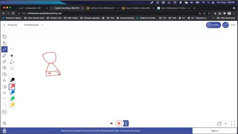Pick the yellow pen color
This screenshot has height=134, width=238.
tap(12, 105)
